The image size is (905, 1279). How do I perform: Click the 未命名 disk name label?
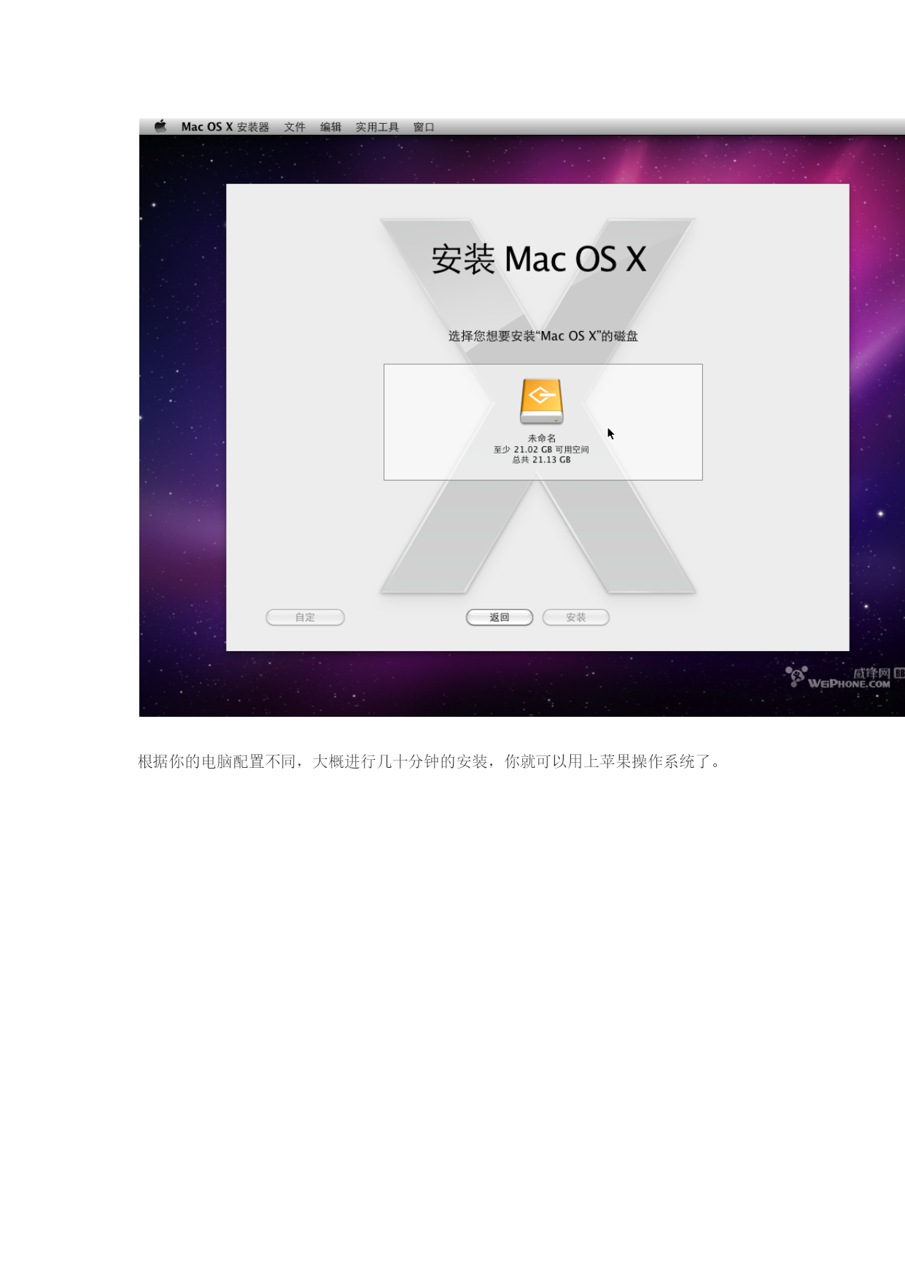coord(542,438)
